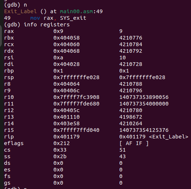Click the 'mov' instruction keyword

35,18
